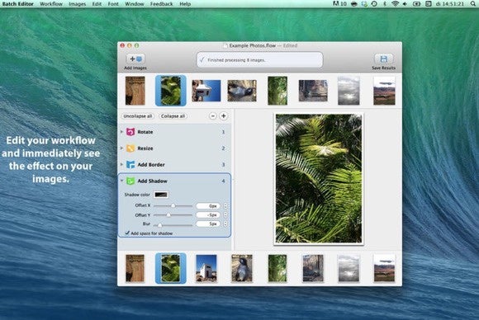The height and width of the screenshot is (320, 479).
Task: Select the white building result thumbnail in the bottom strip
Action: coord(206,268)
